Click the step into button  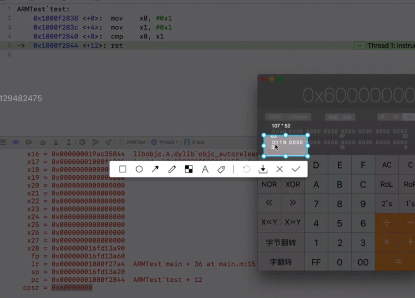[x=56, y=142]
